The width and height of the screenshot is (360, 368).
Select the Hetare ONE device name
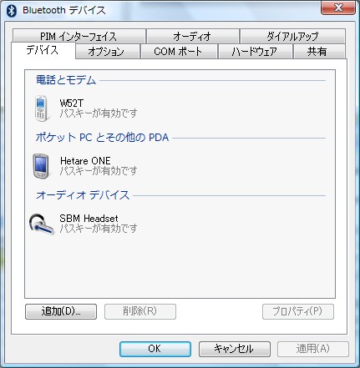[85, 161]
